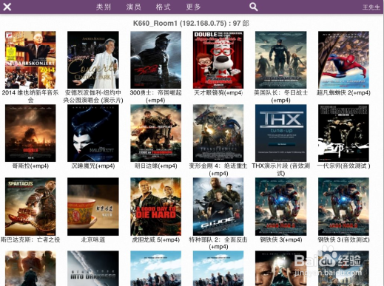
Task: Open the G.I. Joe Retaliation poster
Action: click(218, 206)
